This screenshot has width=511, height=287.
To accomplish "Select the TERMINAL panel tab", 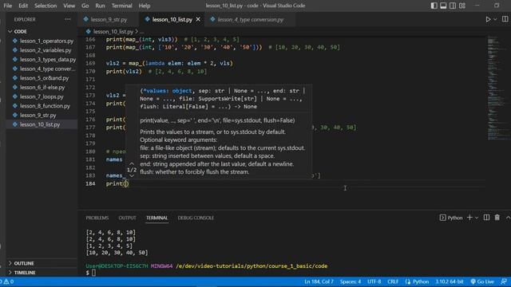I will (156, 218).
